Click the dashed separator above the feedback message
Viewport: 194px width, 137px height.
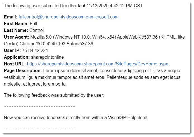[x=39, y=107]
